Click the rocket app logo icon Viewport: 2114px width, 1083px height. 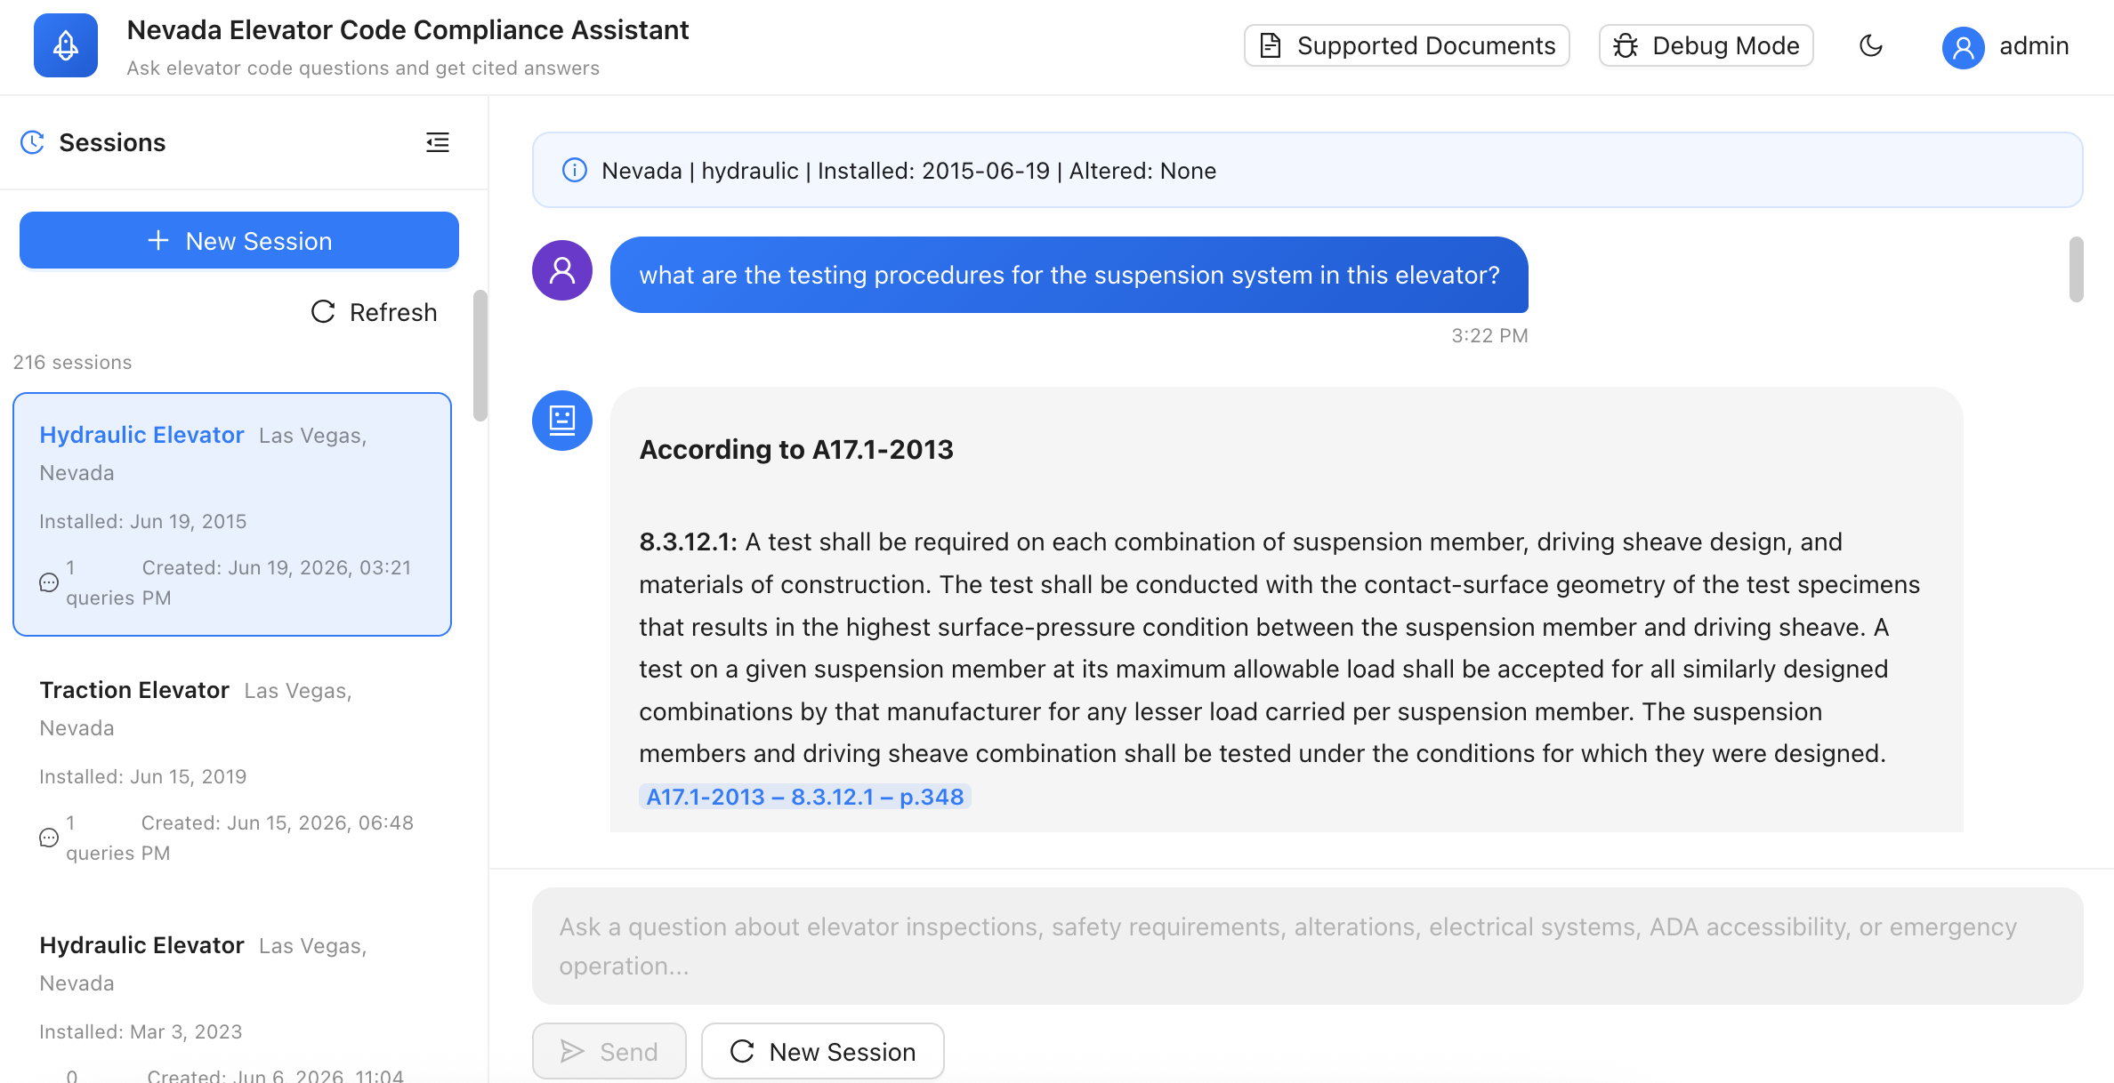tap(66, 45)
